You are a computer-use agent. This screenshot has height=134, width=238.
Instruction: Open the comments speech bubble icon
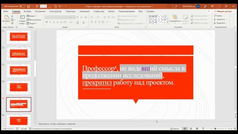[209, 12]
